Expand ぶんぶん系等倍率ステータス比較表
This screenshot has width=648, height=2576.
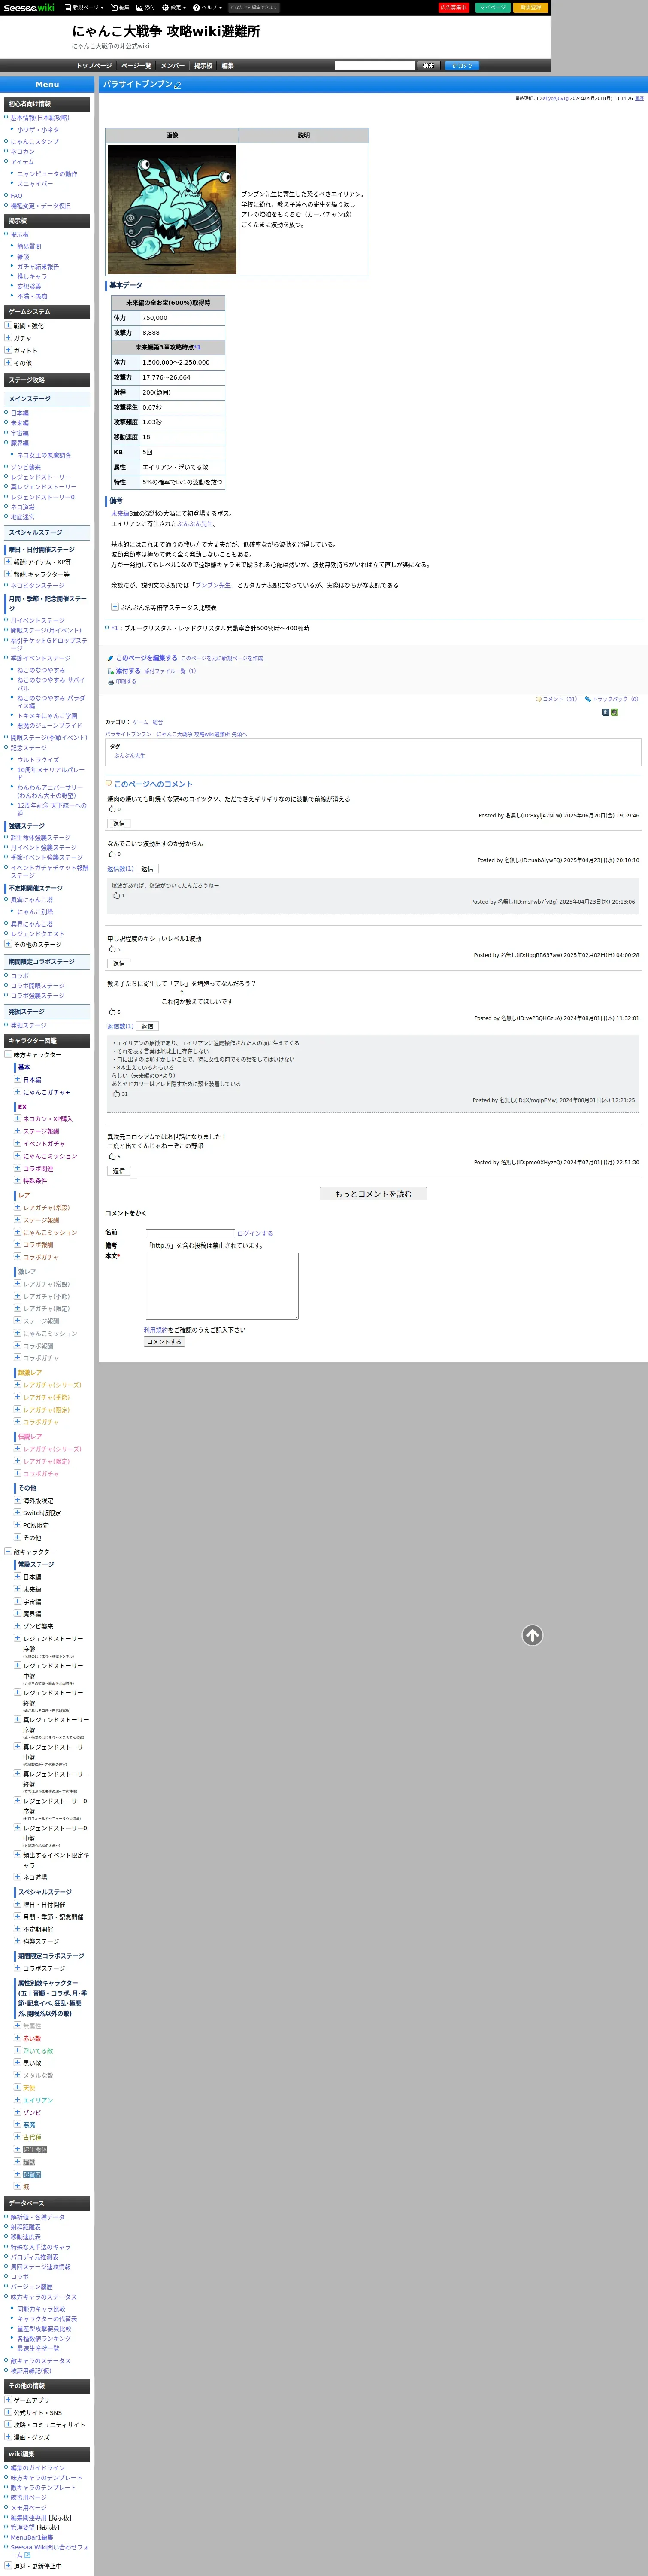point(115,607)
